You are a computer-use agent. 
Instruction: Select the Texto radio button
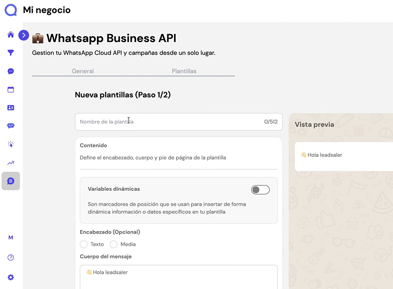[83, 244]
